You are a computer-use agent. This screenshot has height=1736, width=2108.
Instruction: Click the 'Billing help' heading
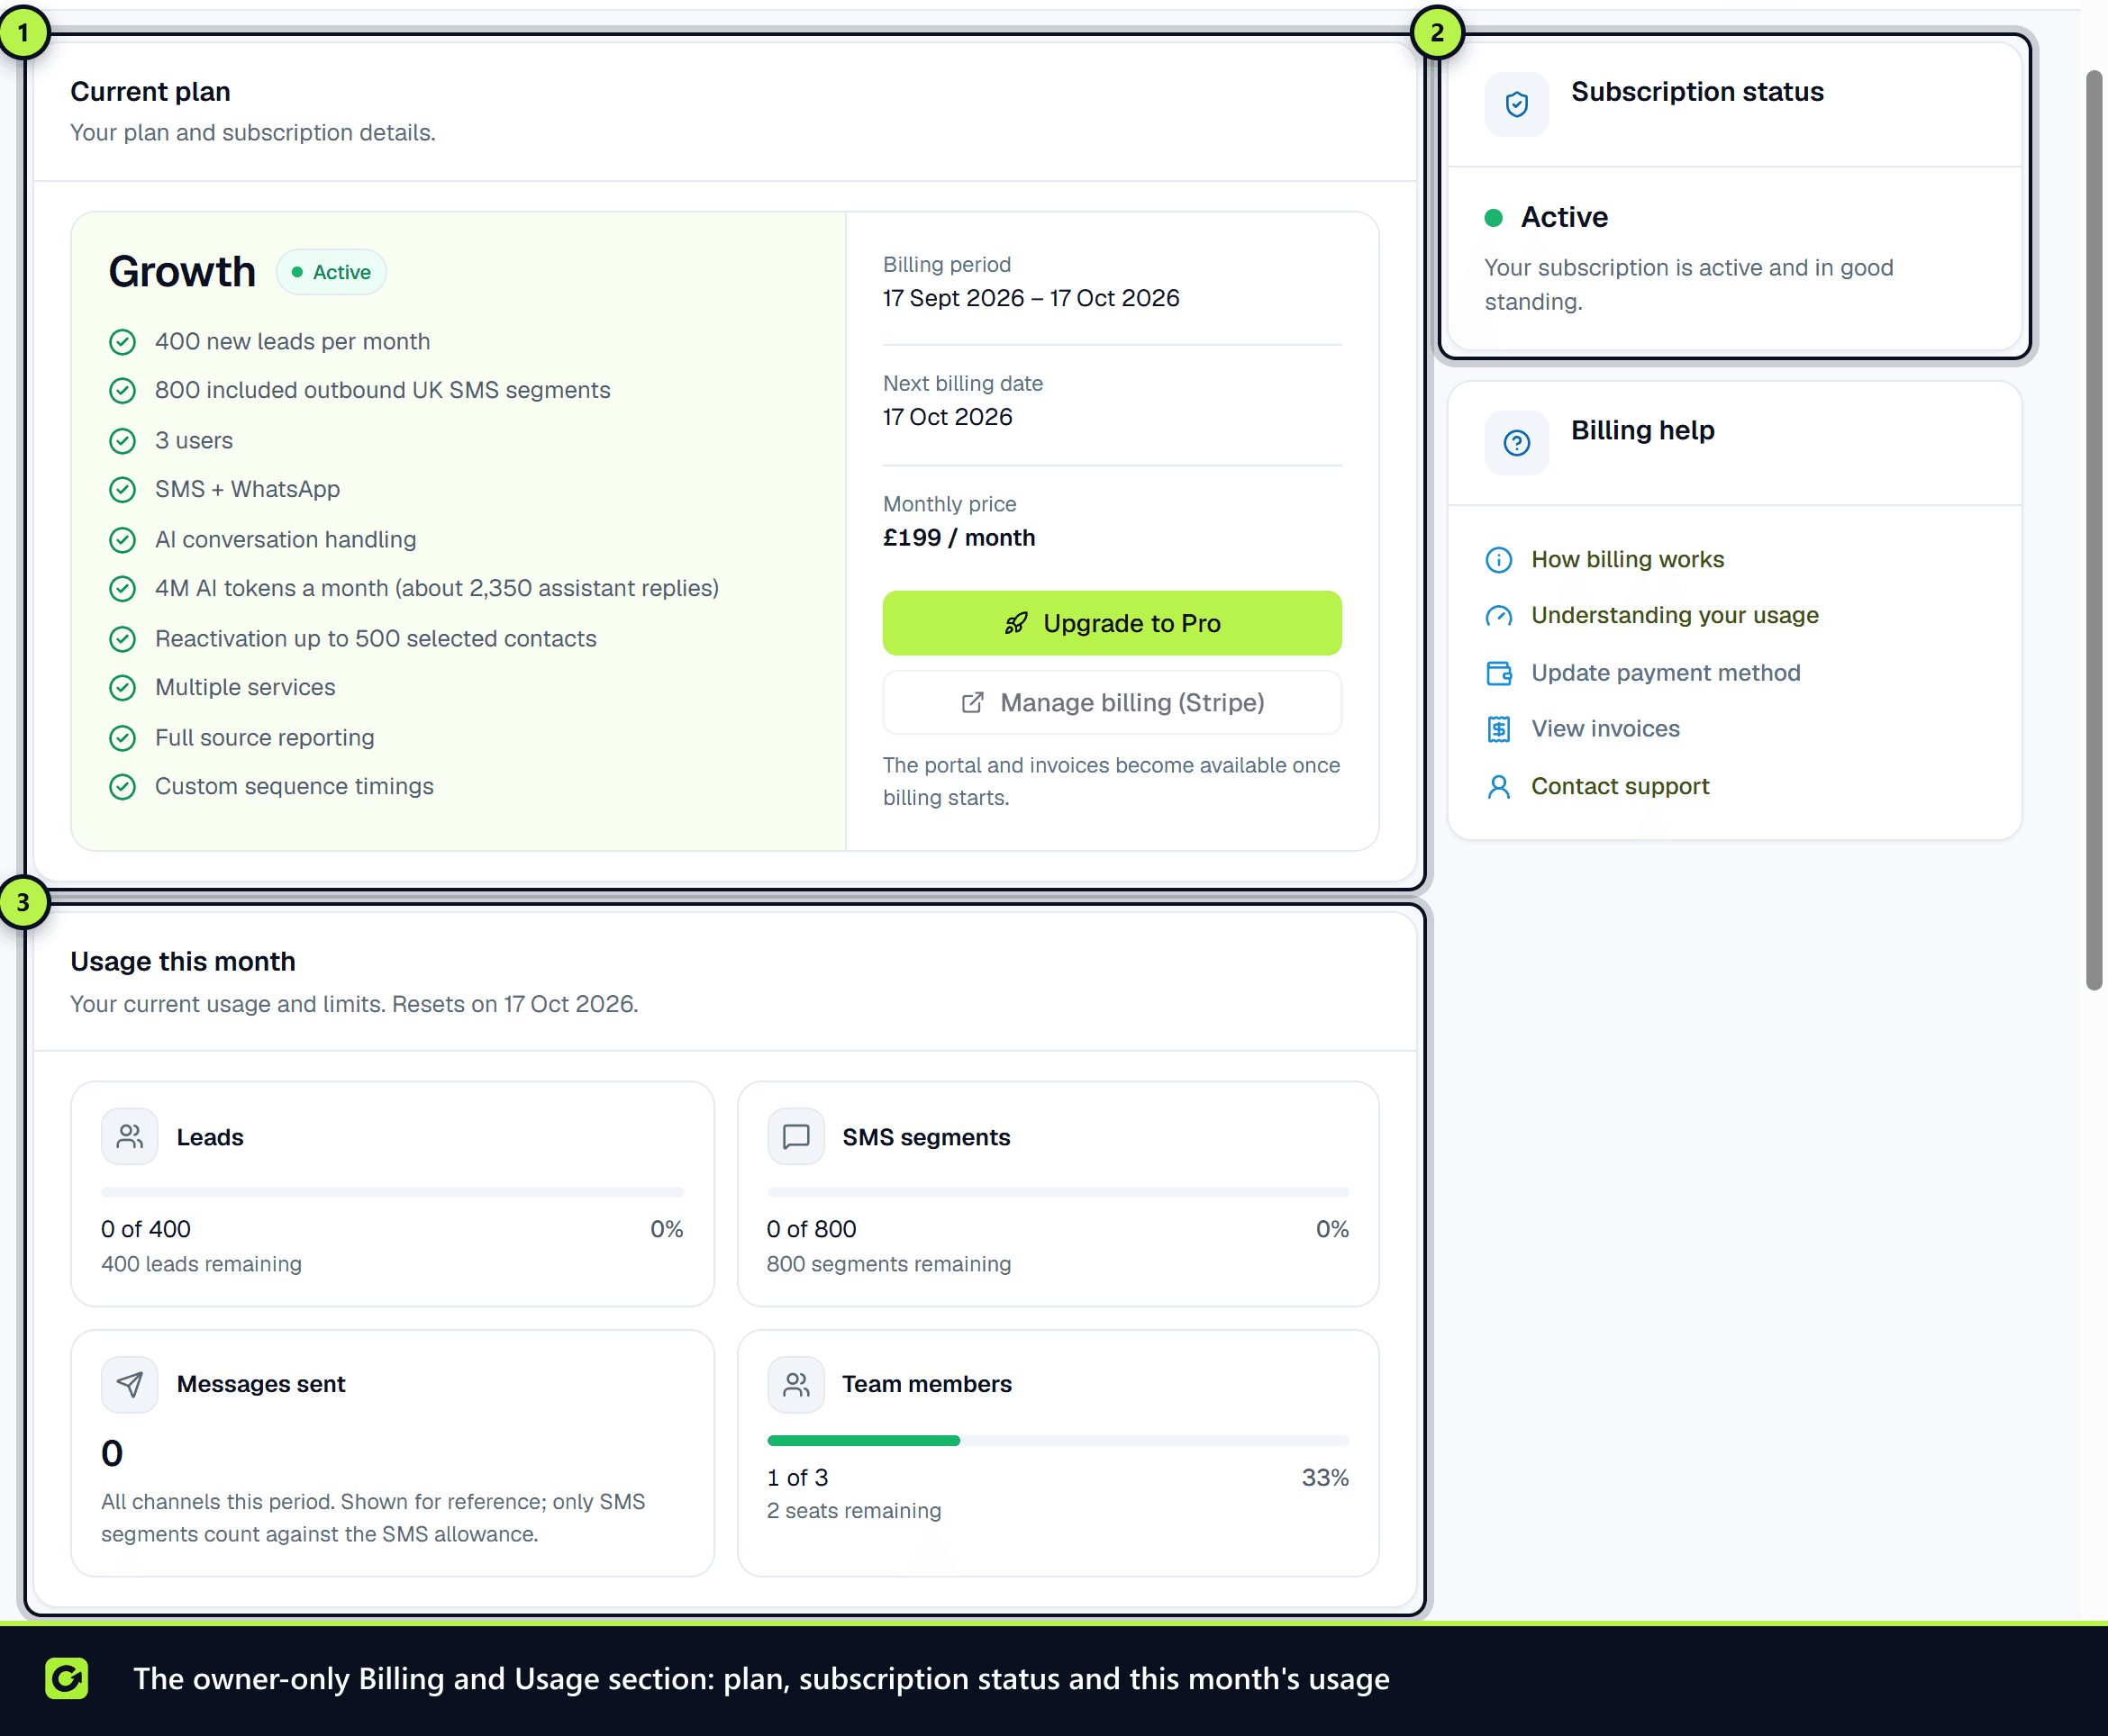1641,431
